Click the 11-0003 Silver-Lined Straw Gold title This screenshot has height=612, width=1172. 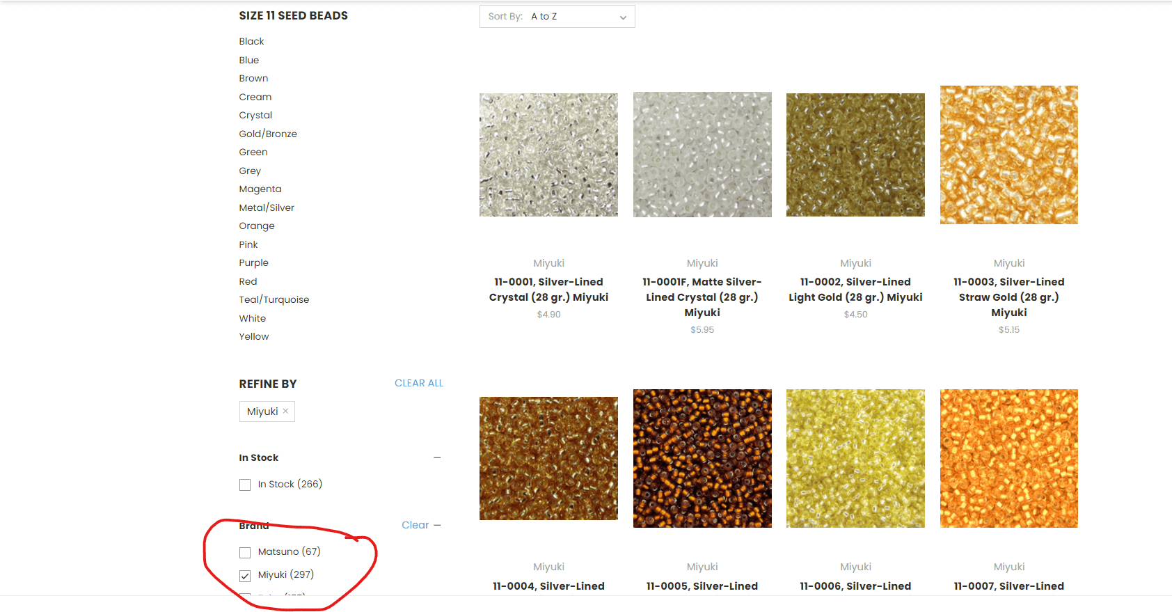(x=1009, y=297)
